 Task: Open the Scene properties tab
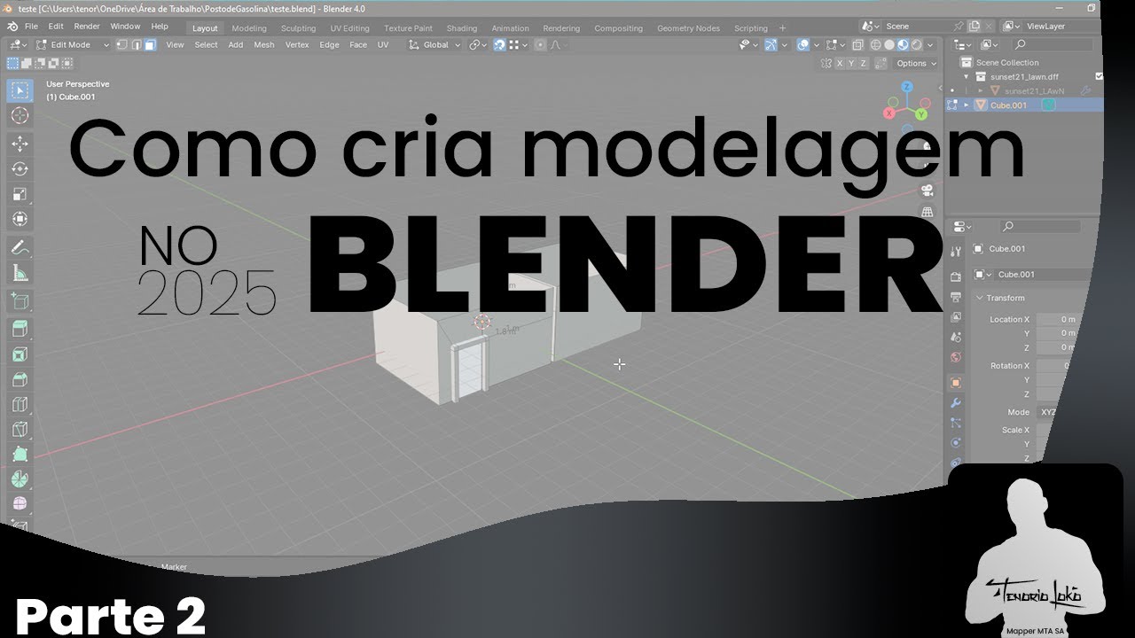coord(956,338)
